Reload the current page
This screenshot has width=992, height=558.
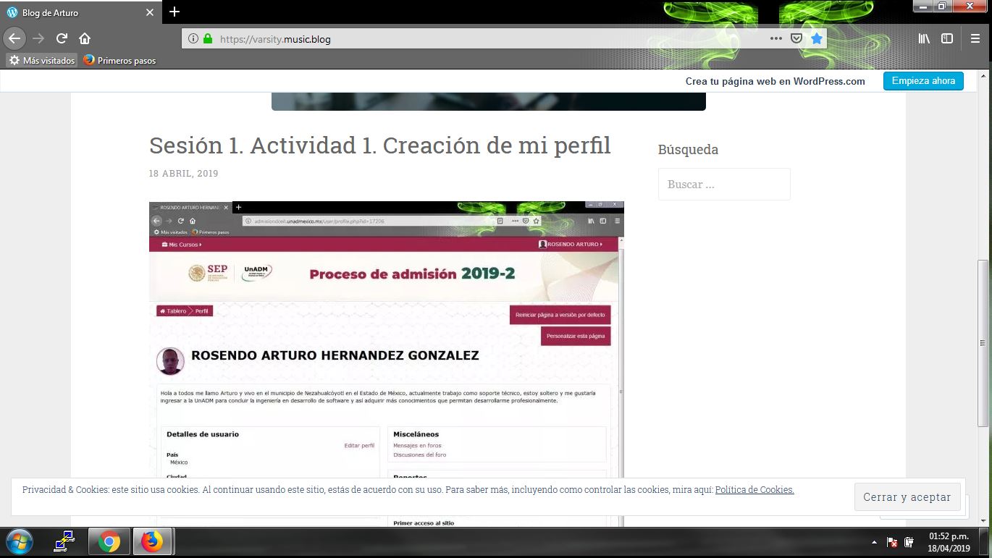(62, 38)
